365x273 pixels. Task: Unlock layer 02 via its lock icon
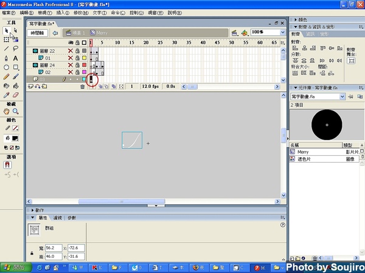pos(77,72)
